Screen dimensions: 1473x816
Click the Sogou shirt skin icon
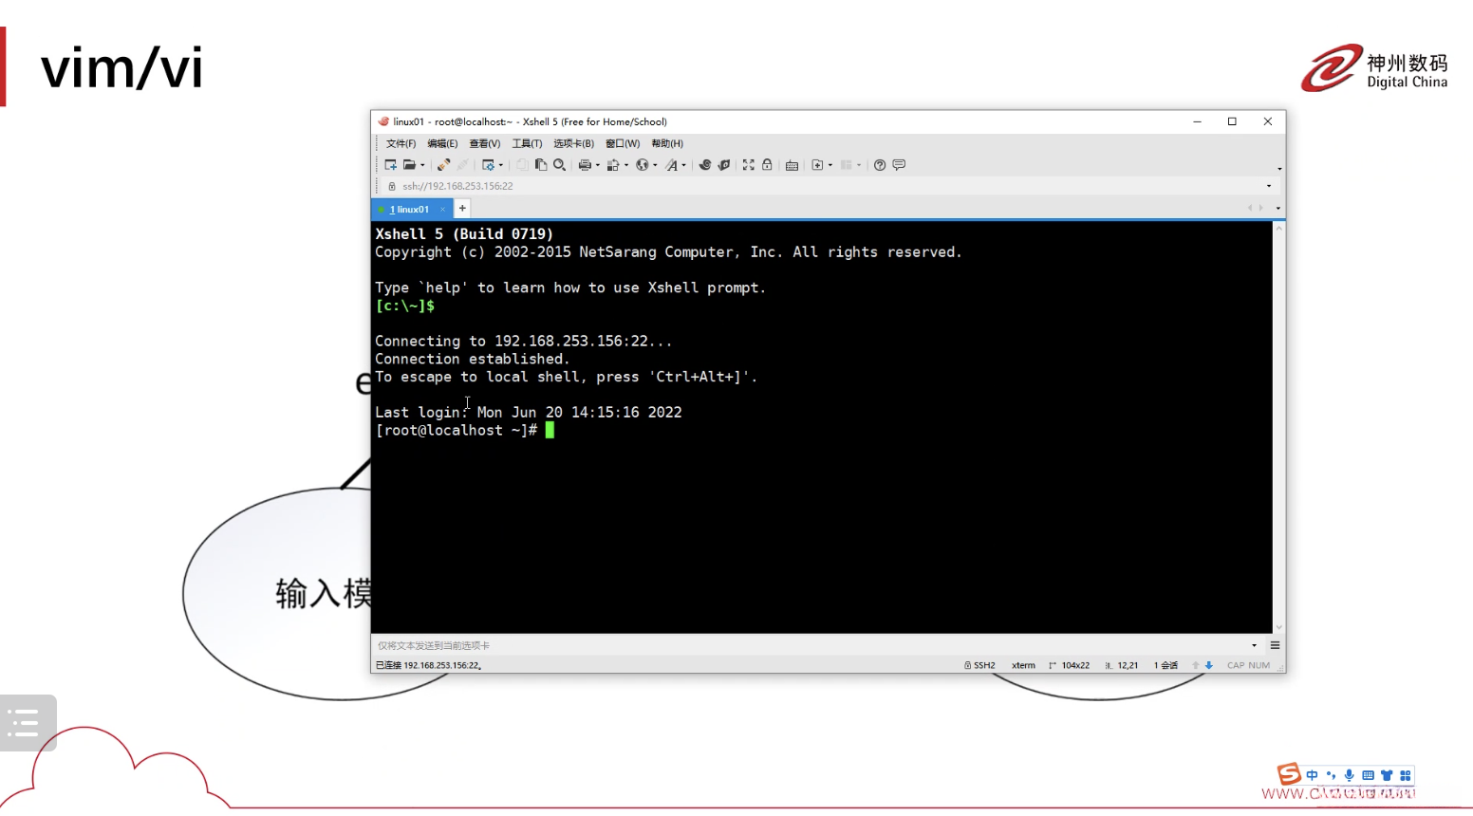(1387, 775)
